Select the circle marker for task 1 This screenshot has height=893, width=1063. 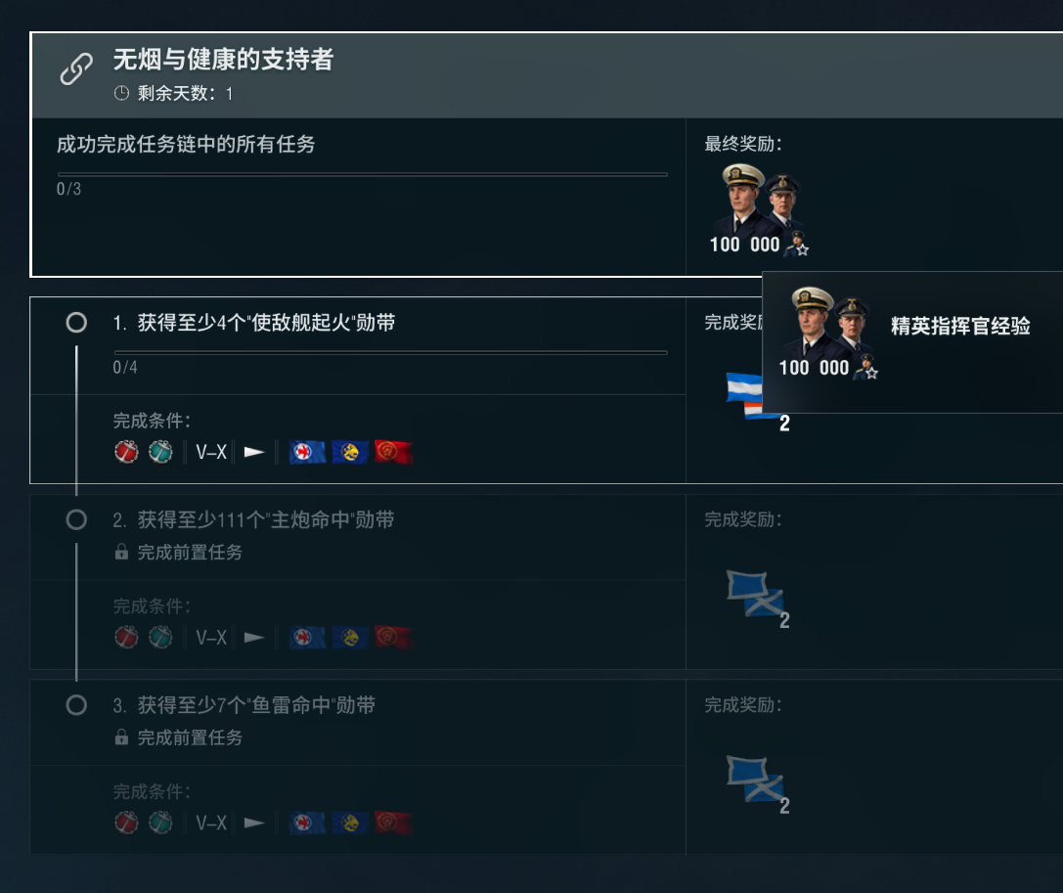76,323
